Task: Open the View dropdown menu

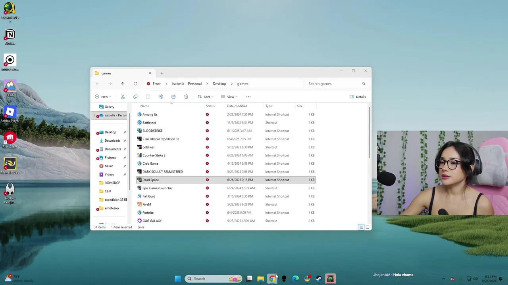Action: (x=229, y=97)
